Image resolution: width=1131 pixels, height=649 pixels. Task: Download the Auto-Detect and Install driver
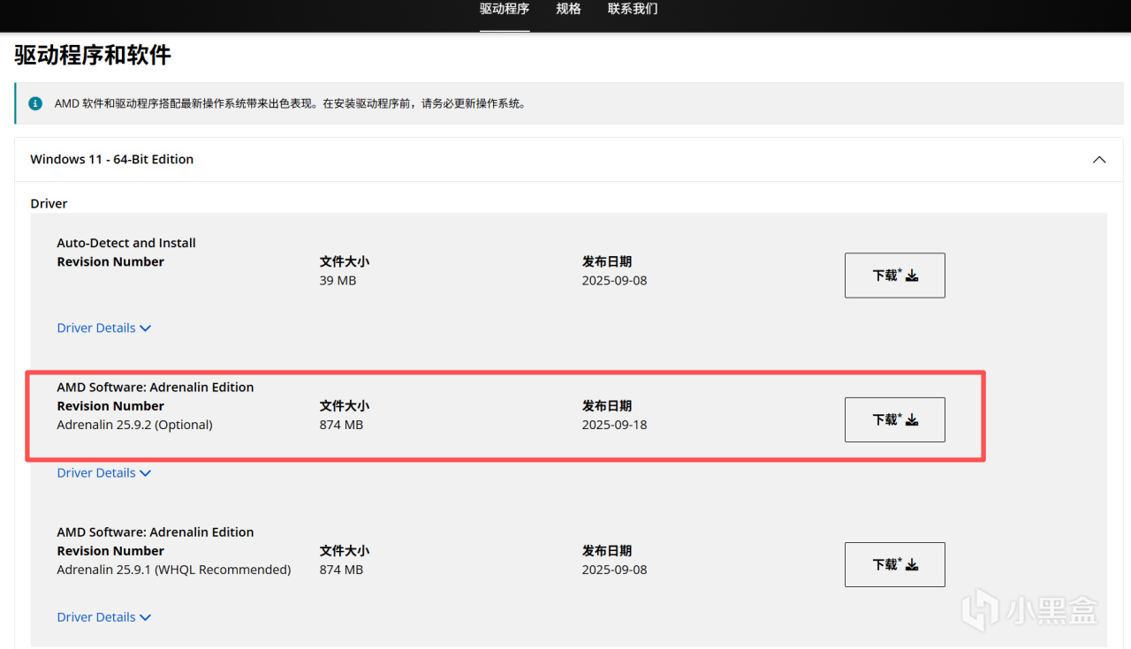895,275
